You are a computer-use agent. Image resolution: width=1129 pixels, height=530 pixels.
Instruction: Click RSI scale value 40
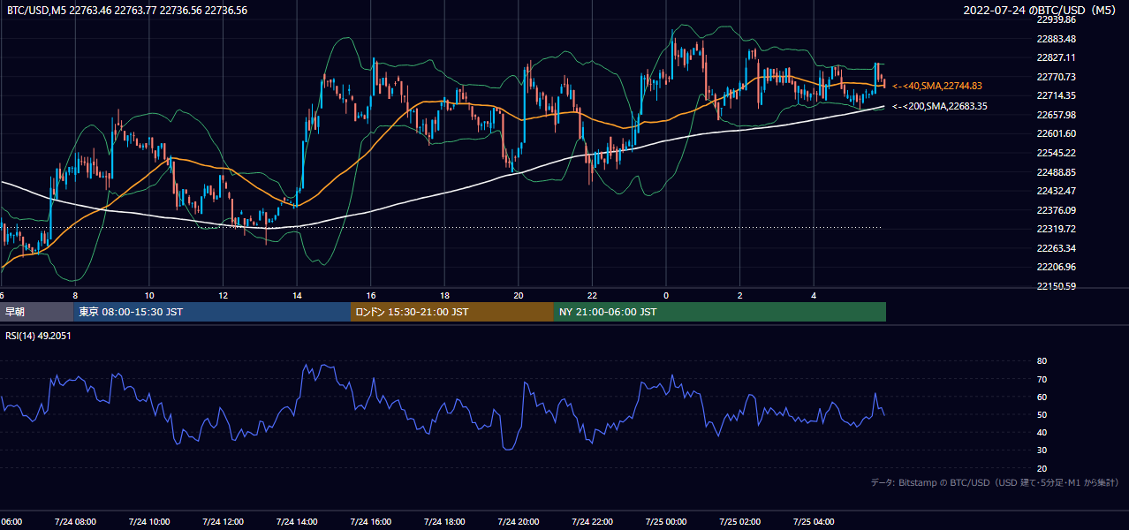click(1042, 433)
